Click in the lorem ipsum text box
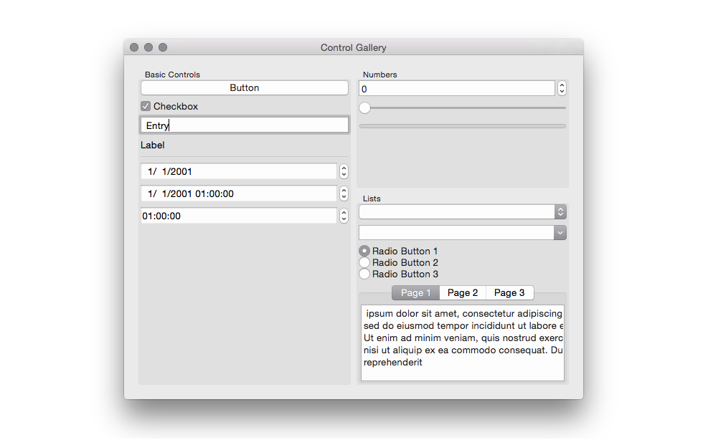The image size is (703, 440). [x=463, y=343]
